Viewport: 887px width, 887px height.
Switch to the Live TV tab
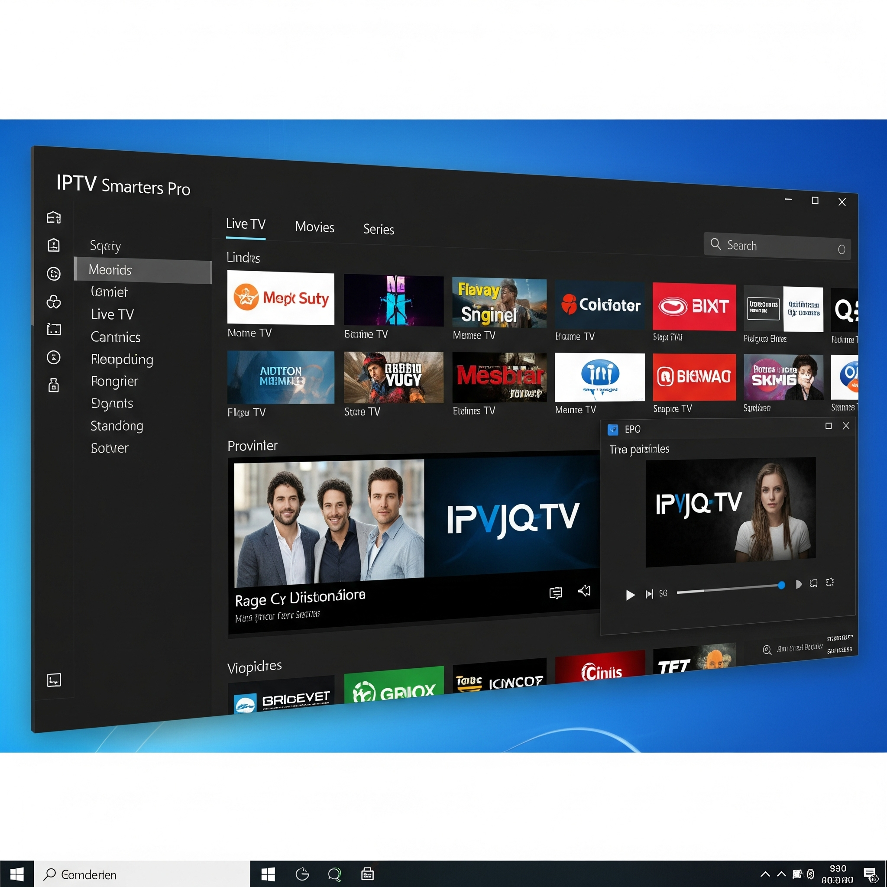[x=246, y=224]
